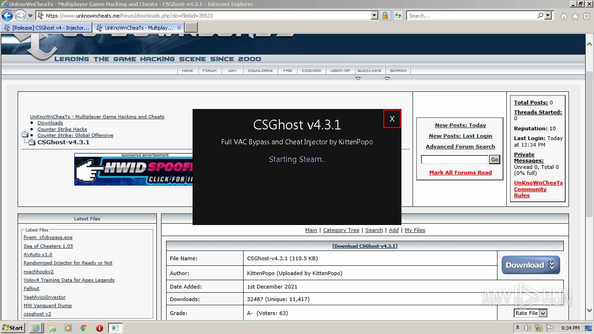The image size is (594, 334).
Task: Click the blue Download button
Action: click(531, 265)
